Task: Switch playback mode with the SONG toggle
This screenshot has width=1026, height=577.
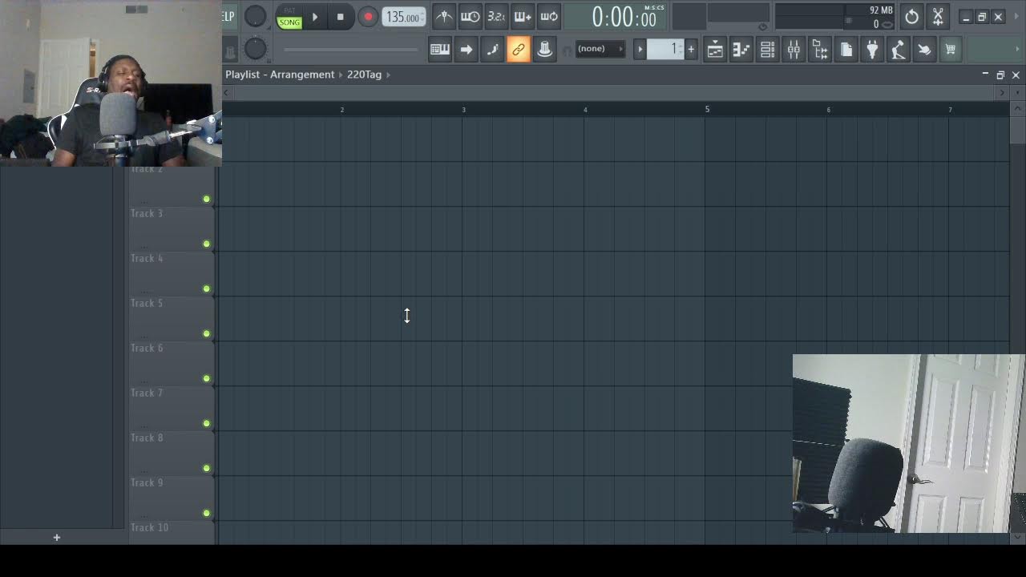Action: click(x=289, y=22)
